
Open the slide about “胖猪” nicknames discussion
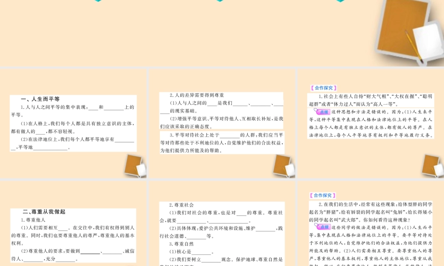click(371, 223)
